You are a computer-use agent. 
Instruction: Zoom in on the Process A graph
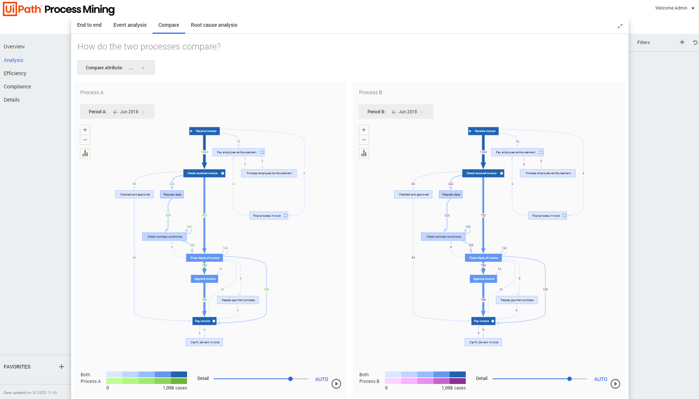click(85, 130)
